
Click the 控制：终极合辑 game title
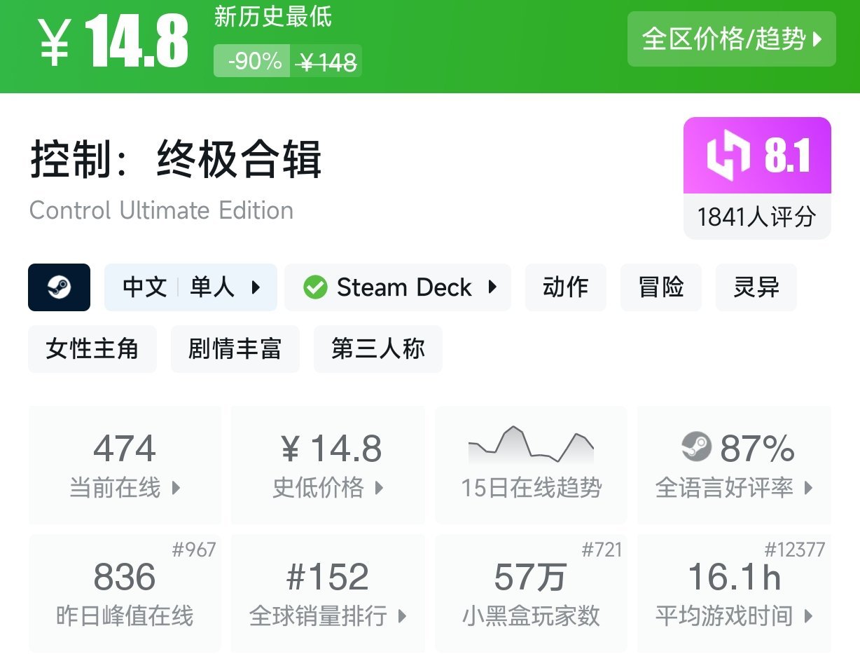click(x=176, y=160)
